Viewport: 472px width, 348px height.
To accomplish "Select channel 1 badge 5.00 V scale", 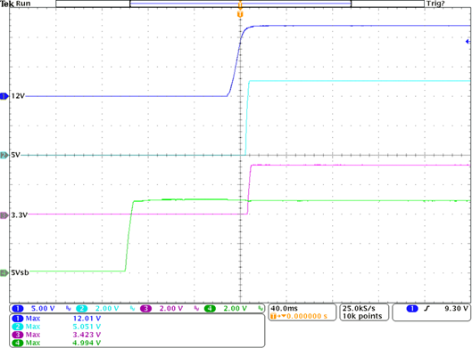I will coord(33,308).
